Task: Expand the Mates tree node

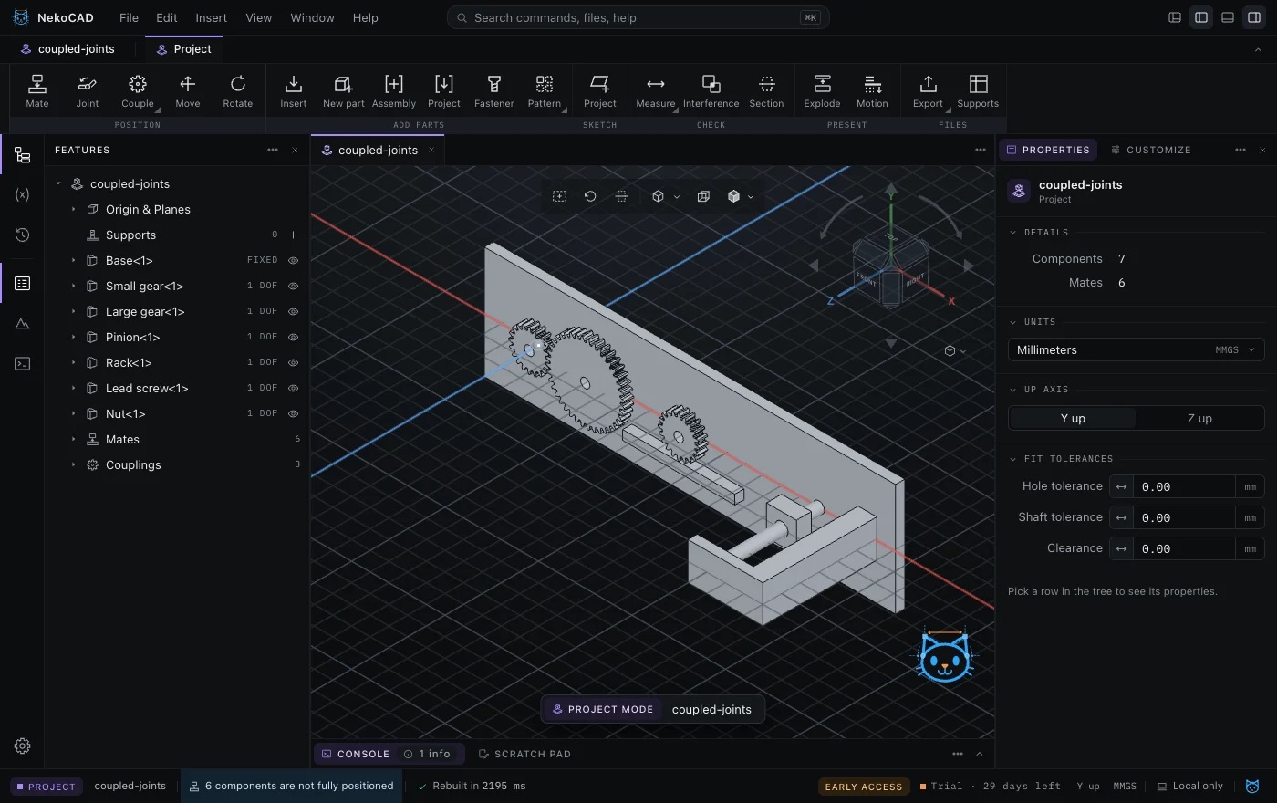Action: pos(74,439)
